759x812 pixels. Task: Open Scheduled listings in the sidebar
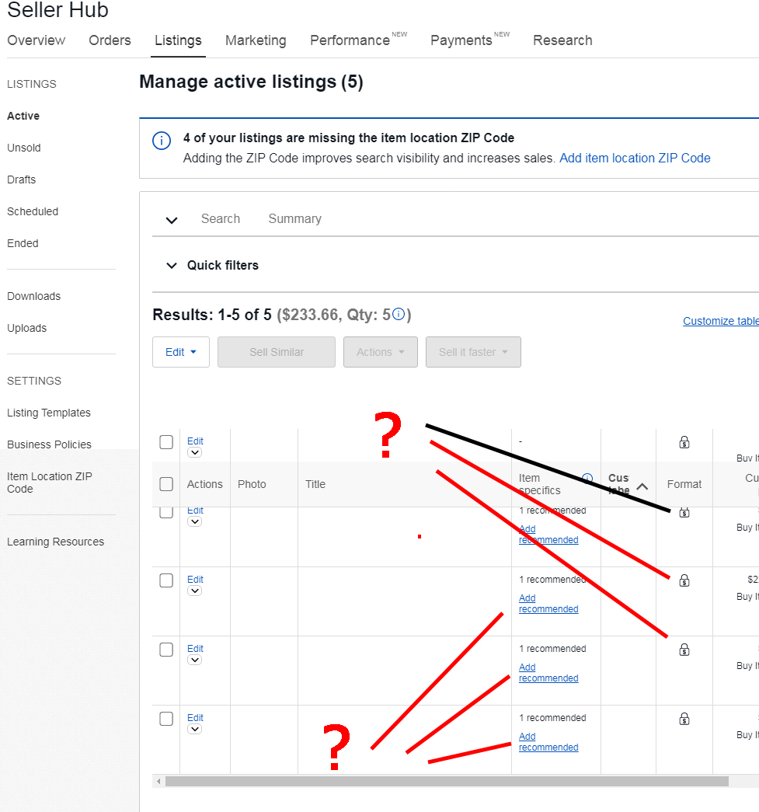coord(33,211)
